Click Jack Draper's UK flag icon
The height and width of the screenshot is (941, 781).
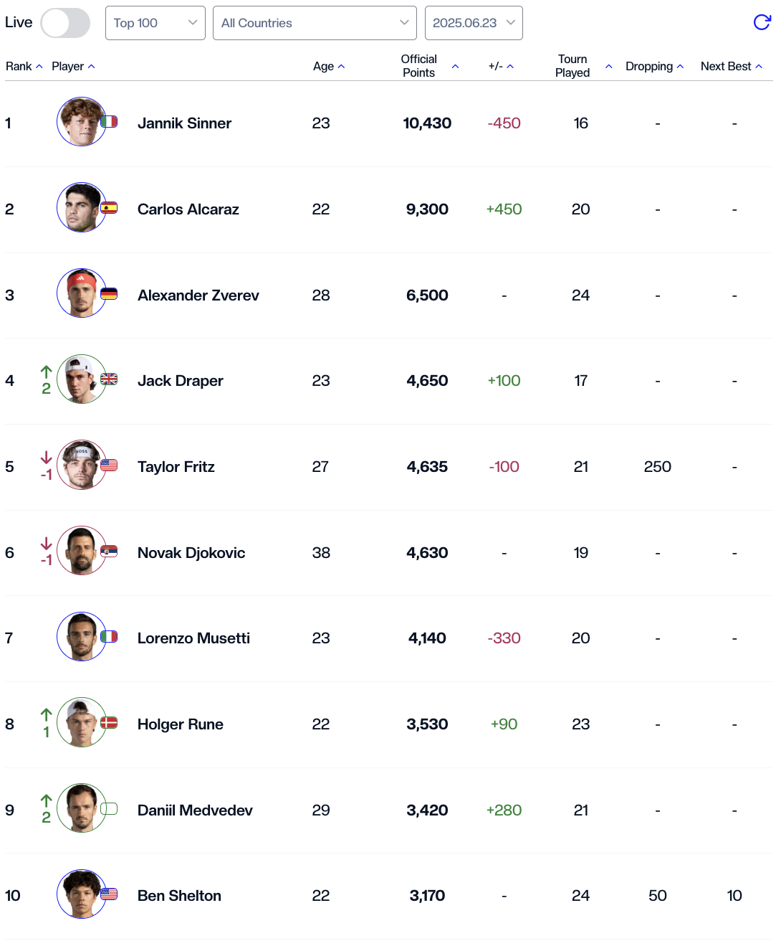(x=109, y=379)
